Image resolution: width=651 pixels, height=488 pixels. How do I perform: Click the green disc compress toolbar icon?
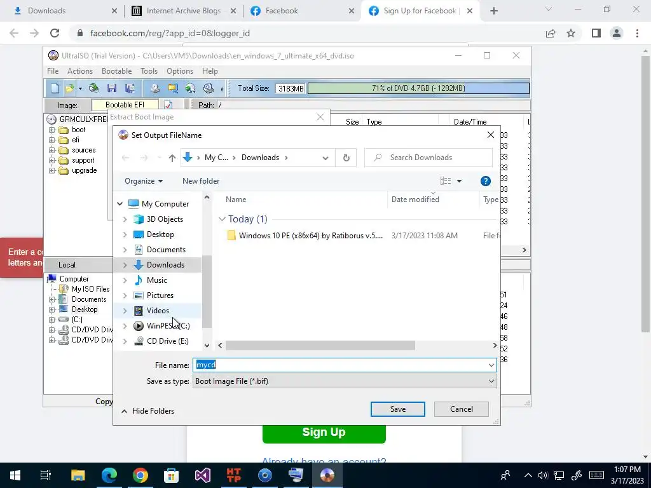pyautogui.click(x=190, y=88)
